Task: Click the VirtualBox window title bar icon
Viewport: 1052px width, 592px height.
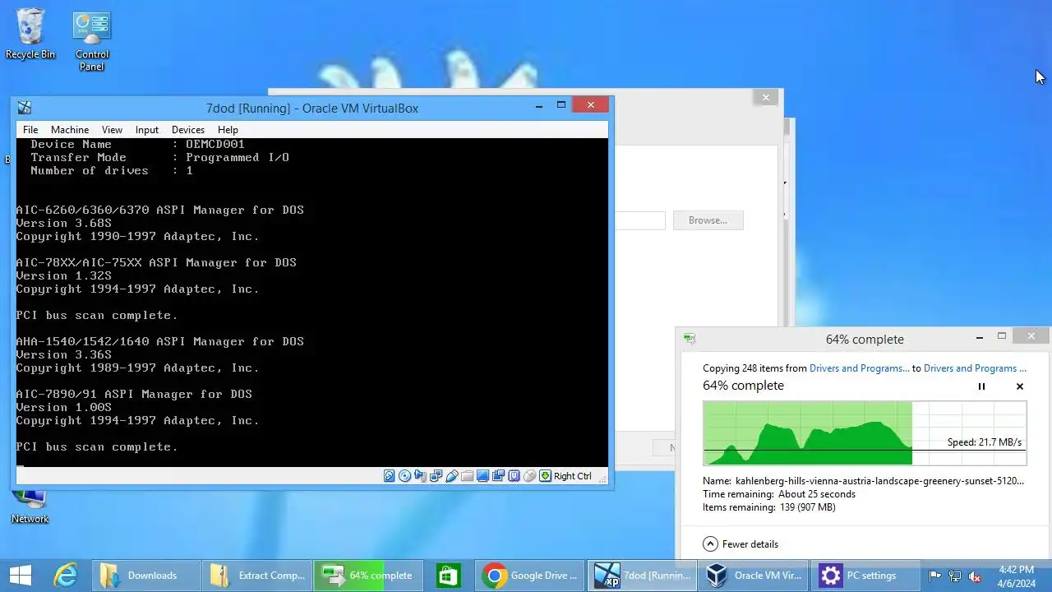Action: point(25,108)
